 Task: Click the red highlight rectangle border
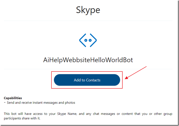87,72
